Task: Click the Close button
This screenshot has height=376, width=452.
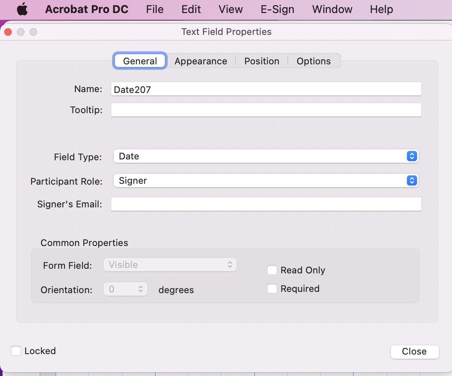Action: click(415, 352)
